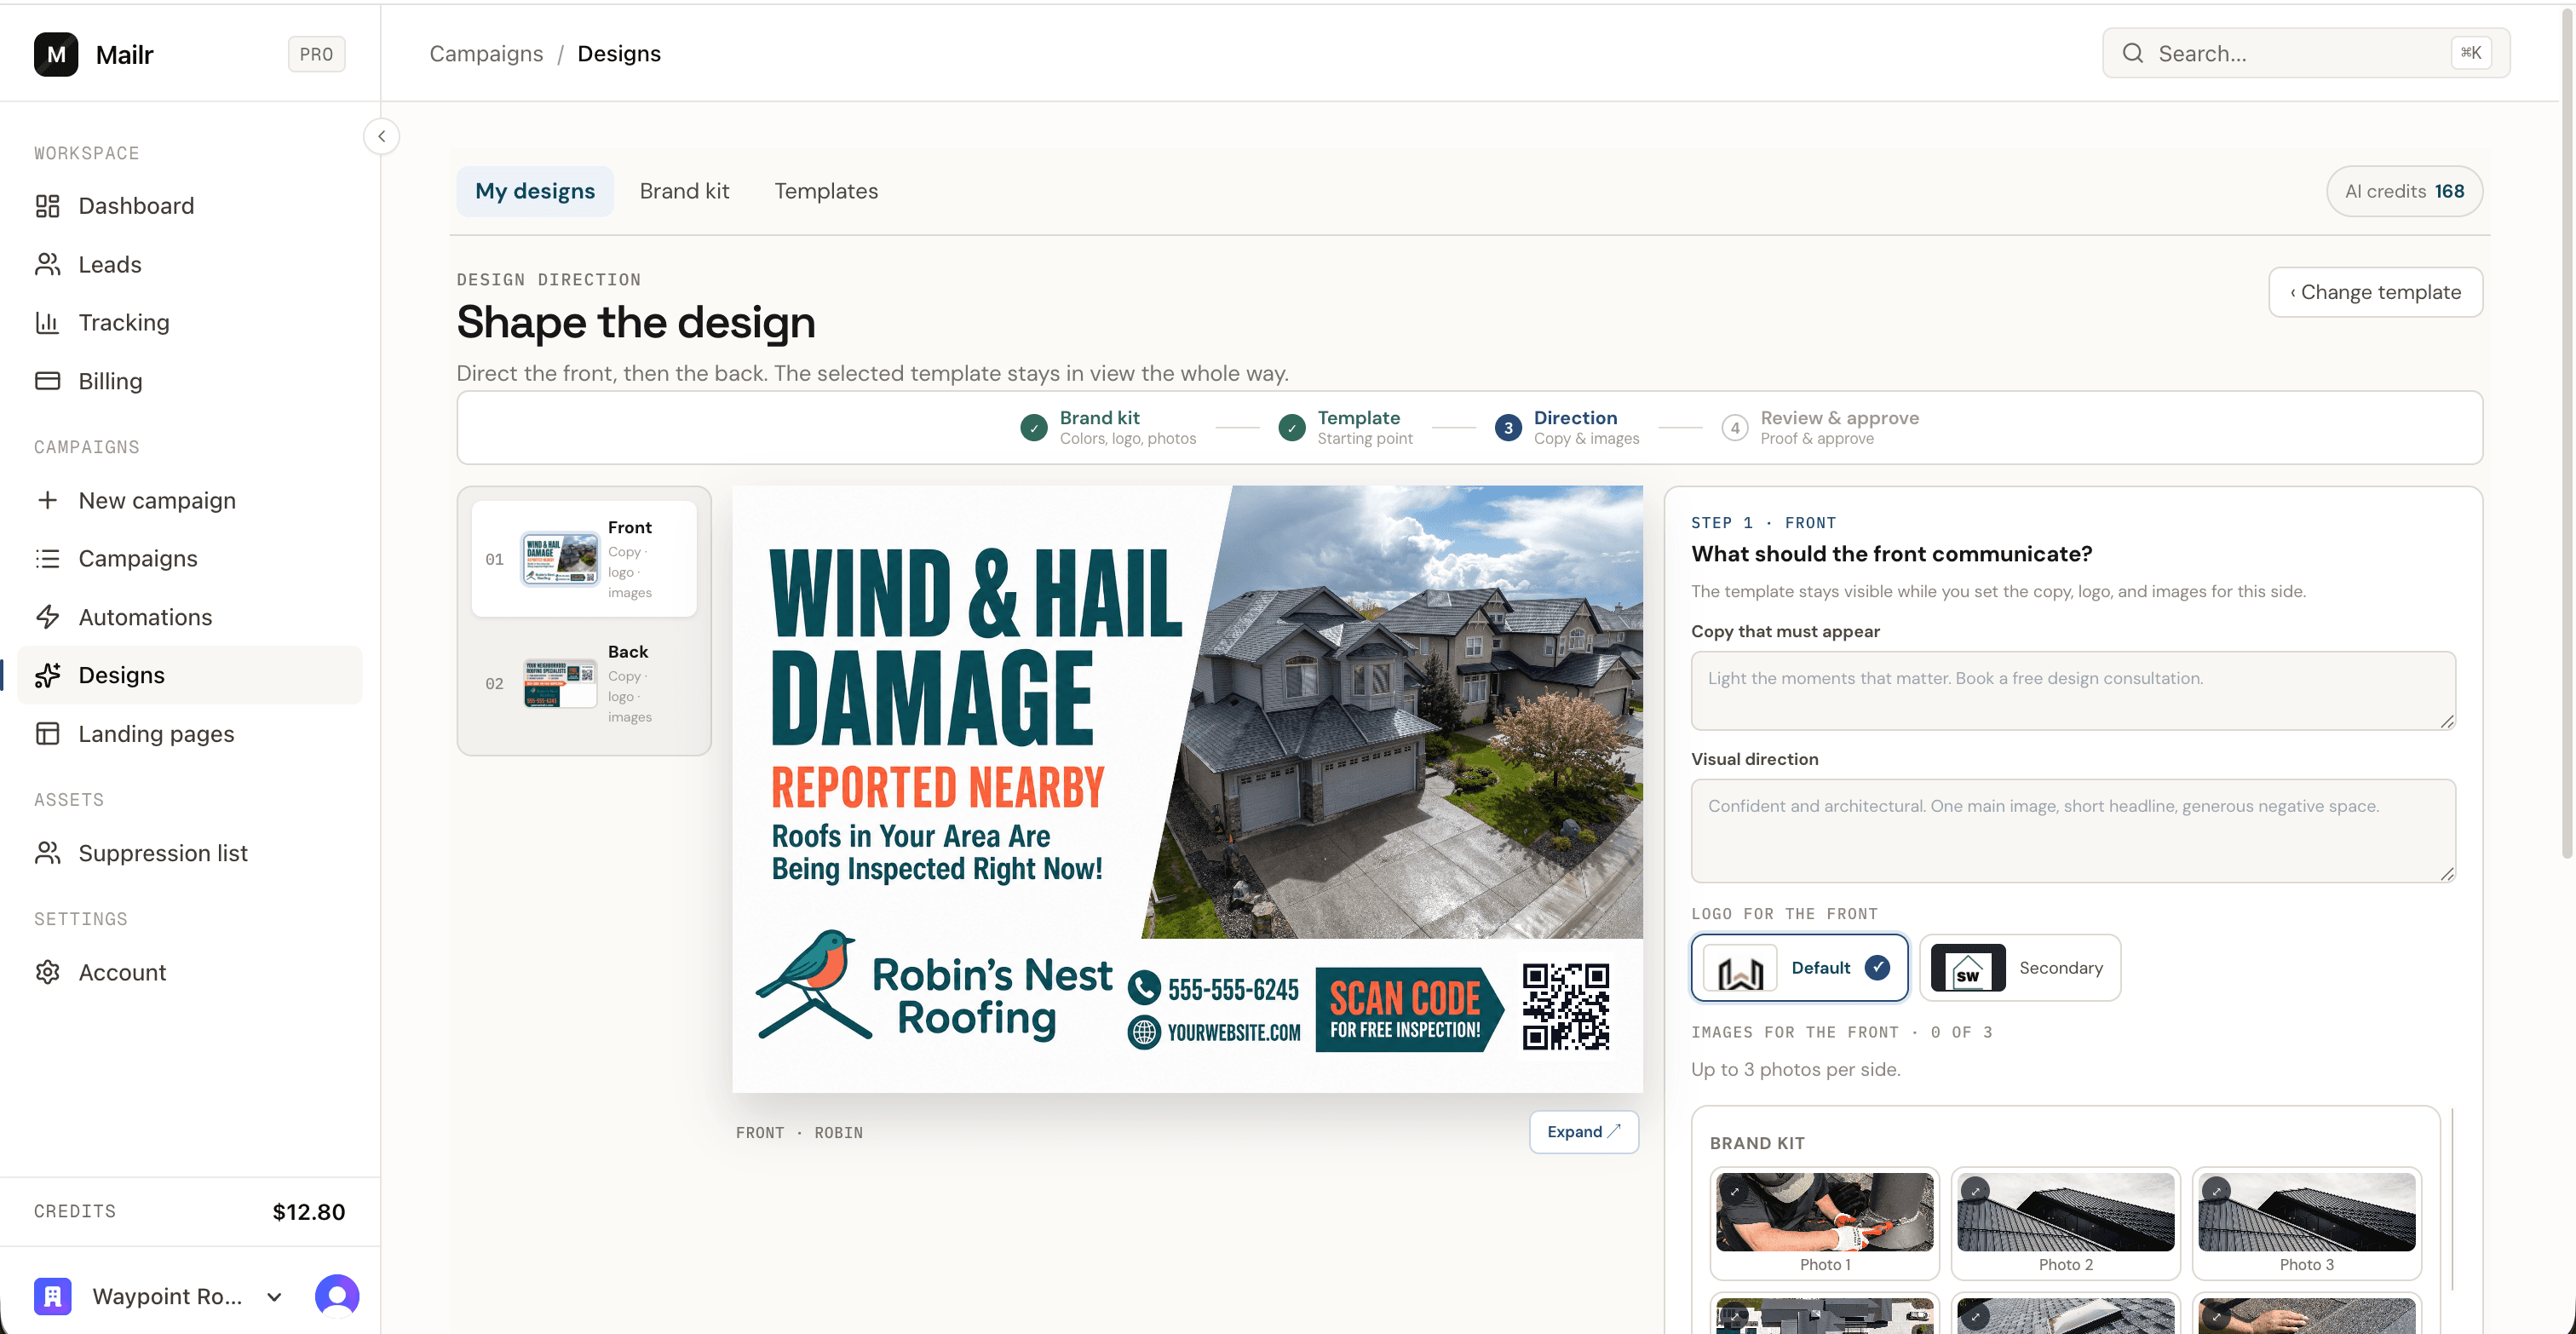Click the Waypoint workspace building icon

[x=52, y=1296]
